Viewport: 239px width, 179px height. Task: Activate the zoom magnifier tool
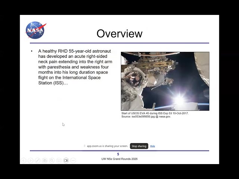52,160
